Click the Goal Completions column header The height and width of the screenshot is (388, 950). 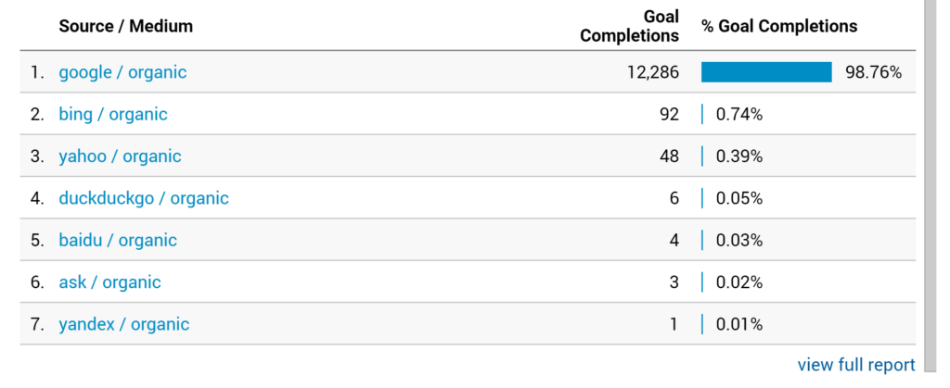(x=630, y=26)
